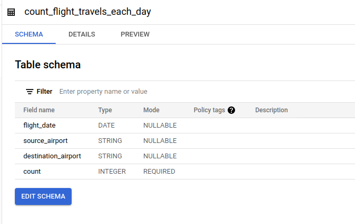The image size is (355, 224).
Task: Switch to the SCHEMA tab
Action: [29, 34]
